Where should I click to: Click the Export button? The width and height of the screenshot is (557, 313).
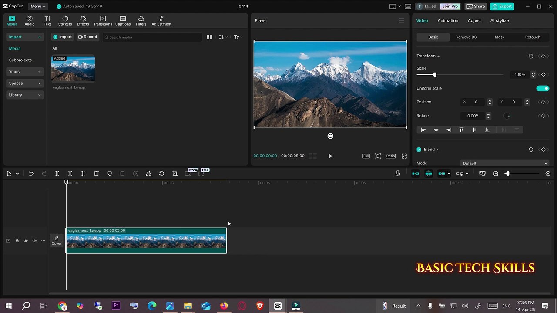[x=502, y=6]
